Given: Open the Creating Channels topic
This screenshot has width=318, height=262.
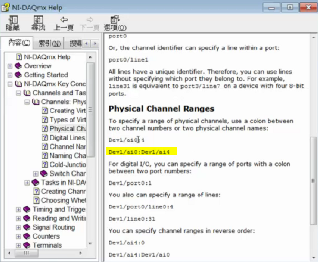Looking at the screenshot, I should [x=63, y=191].
